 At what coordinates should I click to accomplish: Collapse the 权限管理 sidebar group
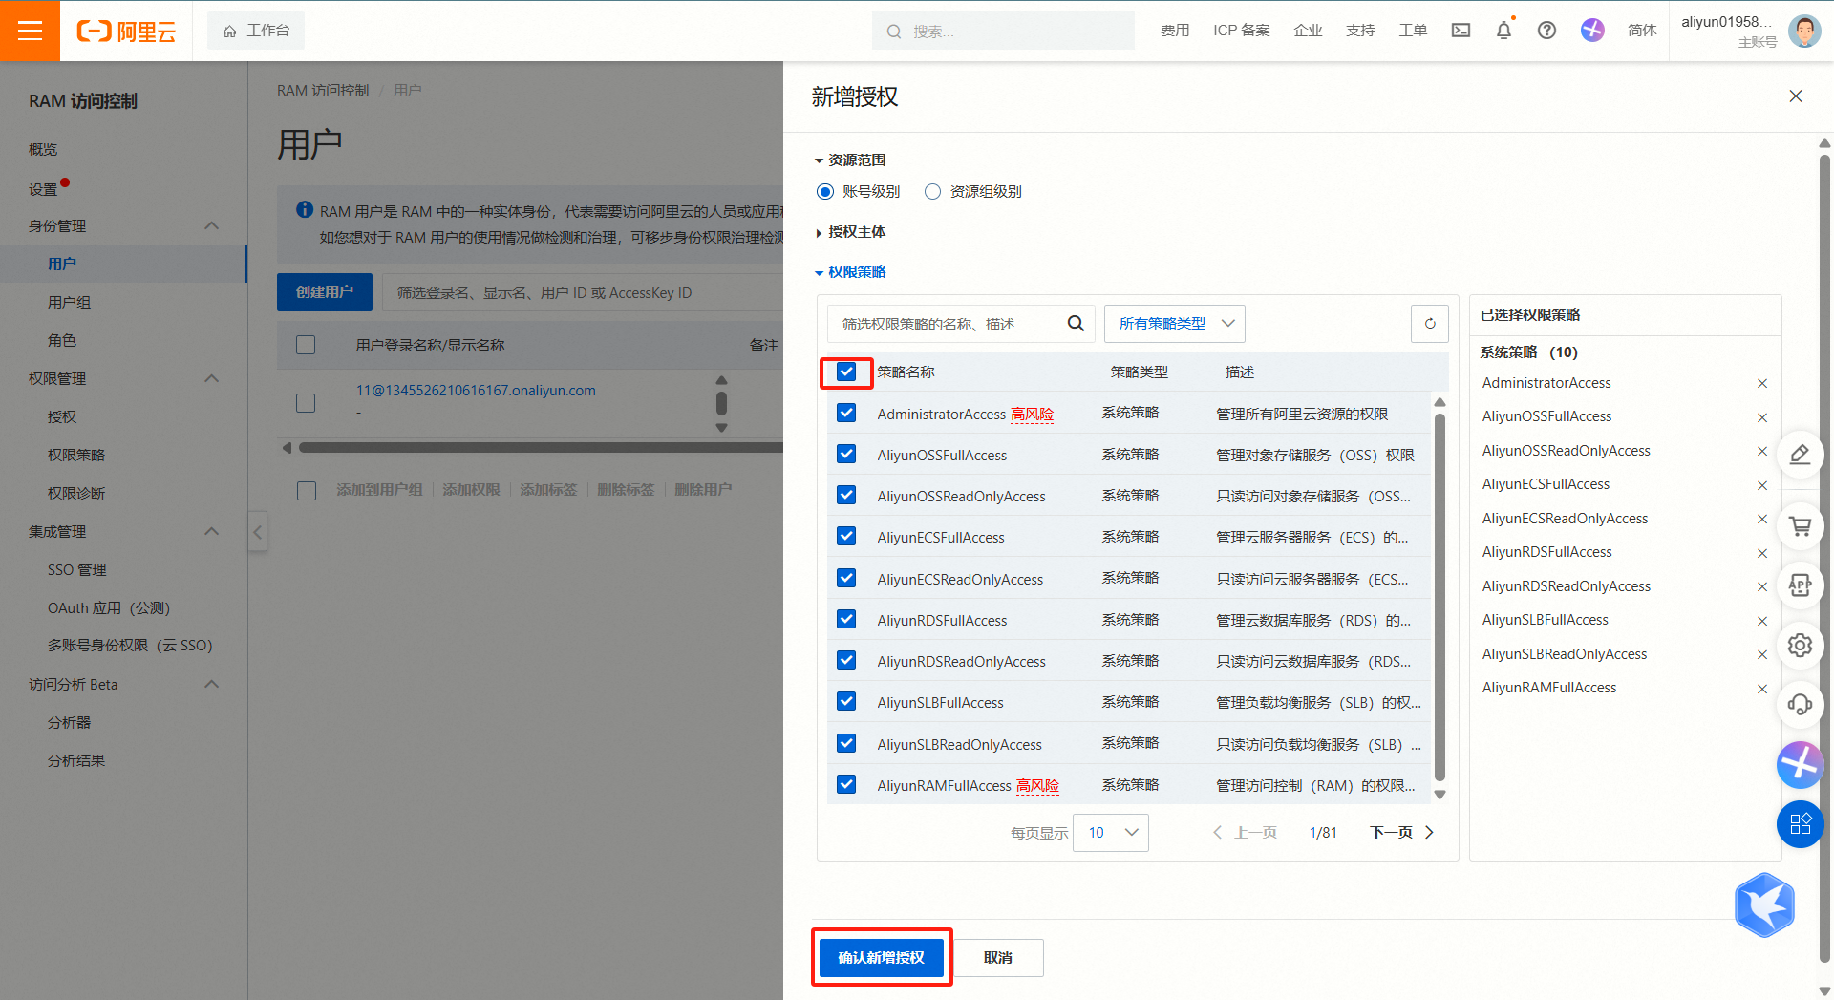coord(212,379)
